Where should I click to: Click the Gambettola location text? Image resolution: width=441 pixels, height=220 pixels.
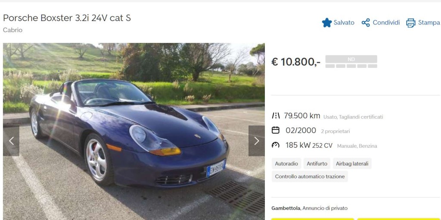click(286, 208)
